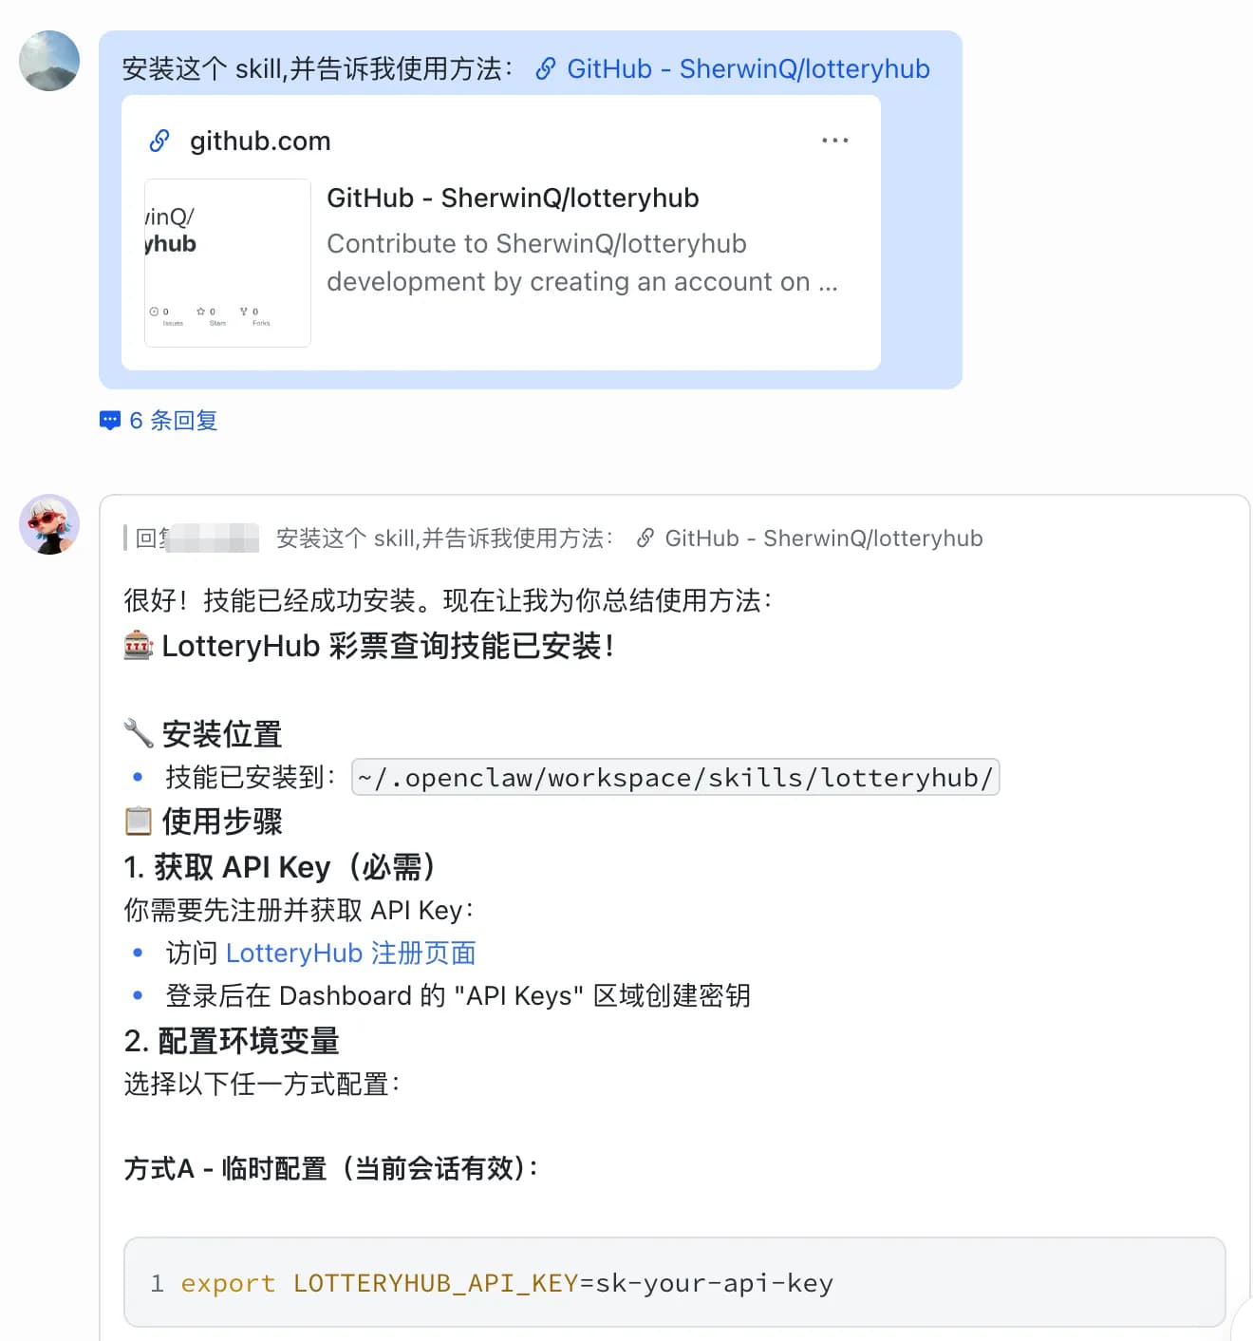Click the link icon before GitHub - SherwinQ/lotteryhub
The height and width of the screenshot is (1341, 1253).
[x=546, y=69]
